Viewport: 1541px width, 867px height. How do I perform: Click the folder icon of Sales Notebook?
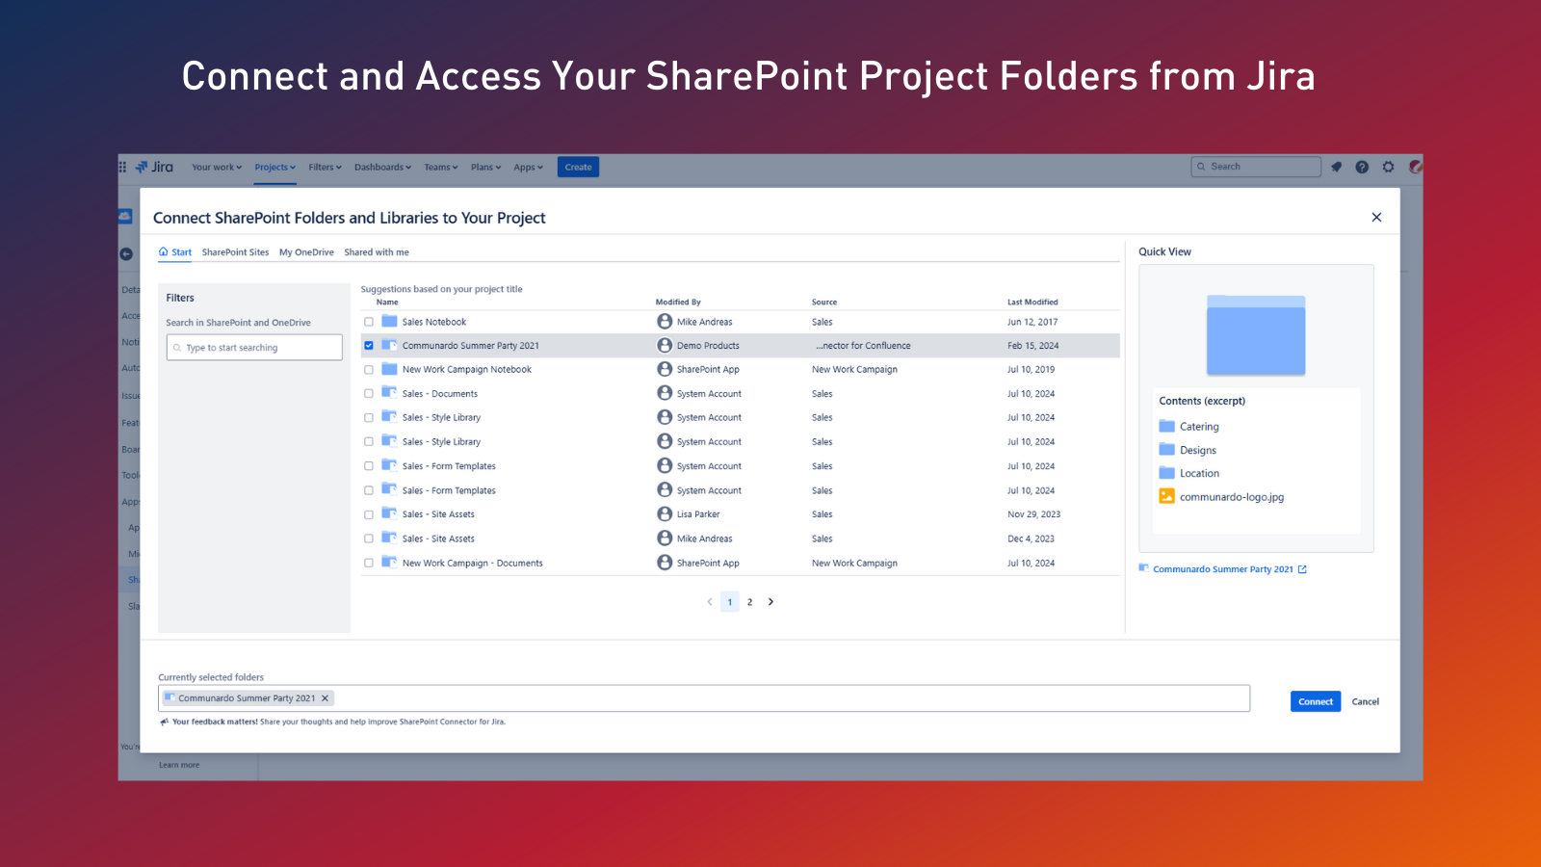click(389, 321)
